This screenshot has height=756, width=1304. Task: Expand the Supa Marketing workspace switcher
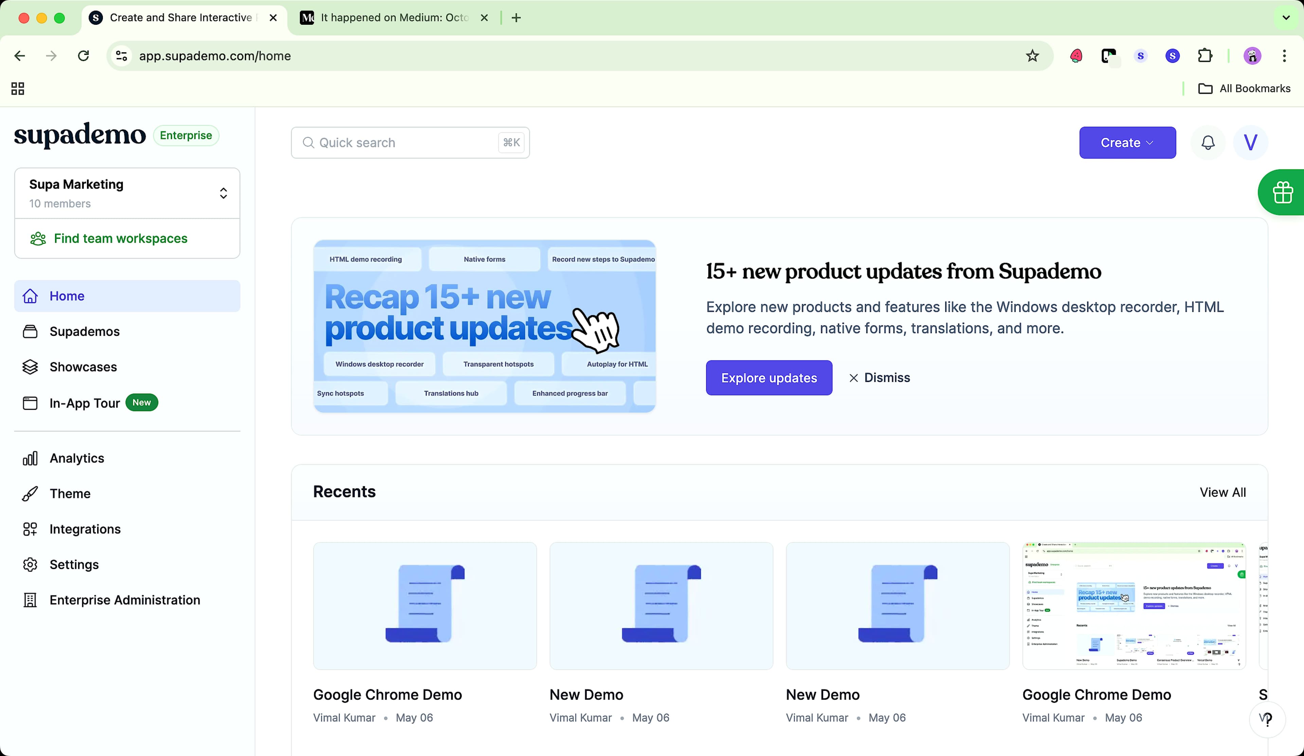127,193
